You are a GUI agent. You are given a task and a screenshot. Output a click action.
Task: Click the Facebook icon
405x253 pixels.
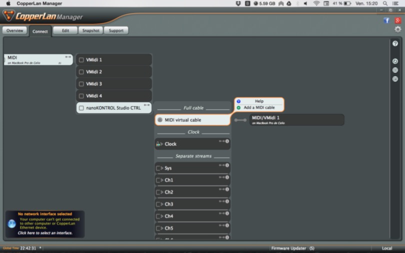(386, 20)
